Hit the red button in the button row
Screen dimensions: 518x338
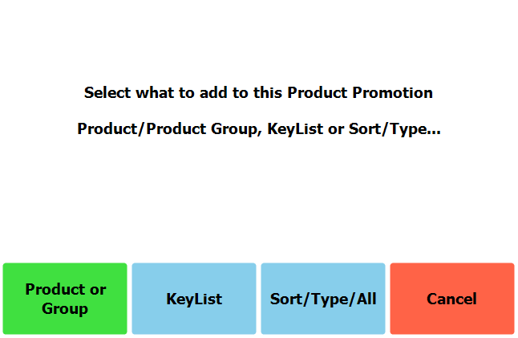tap(451, 299)
